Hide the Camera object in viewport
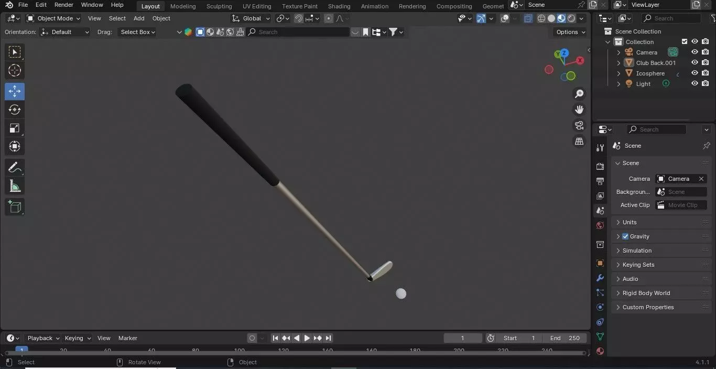 [x=695, y=52]
